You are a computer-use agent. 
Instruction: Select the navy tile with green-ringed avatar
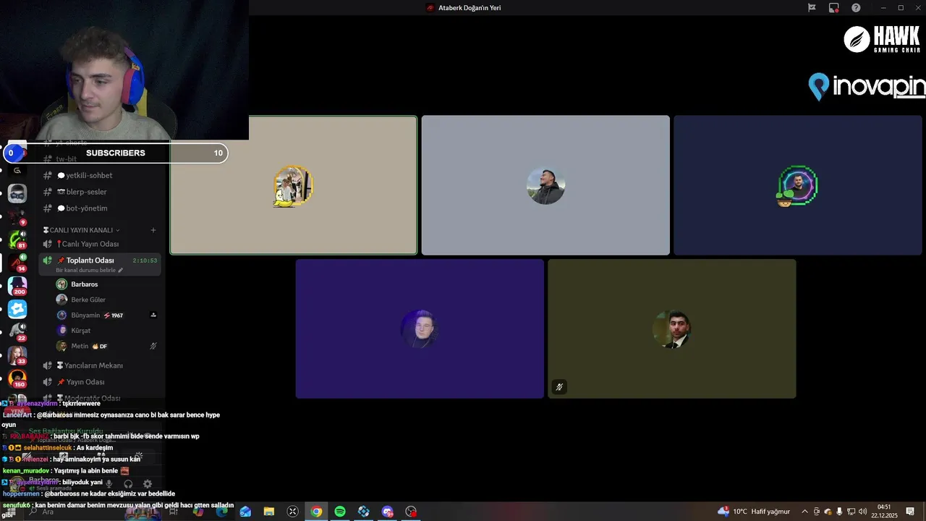click(x=798, y=185)
